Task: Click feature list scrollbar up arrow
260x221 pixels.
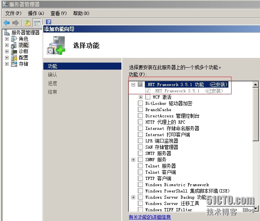Action: coord(256,84)
